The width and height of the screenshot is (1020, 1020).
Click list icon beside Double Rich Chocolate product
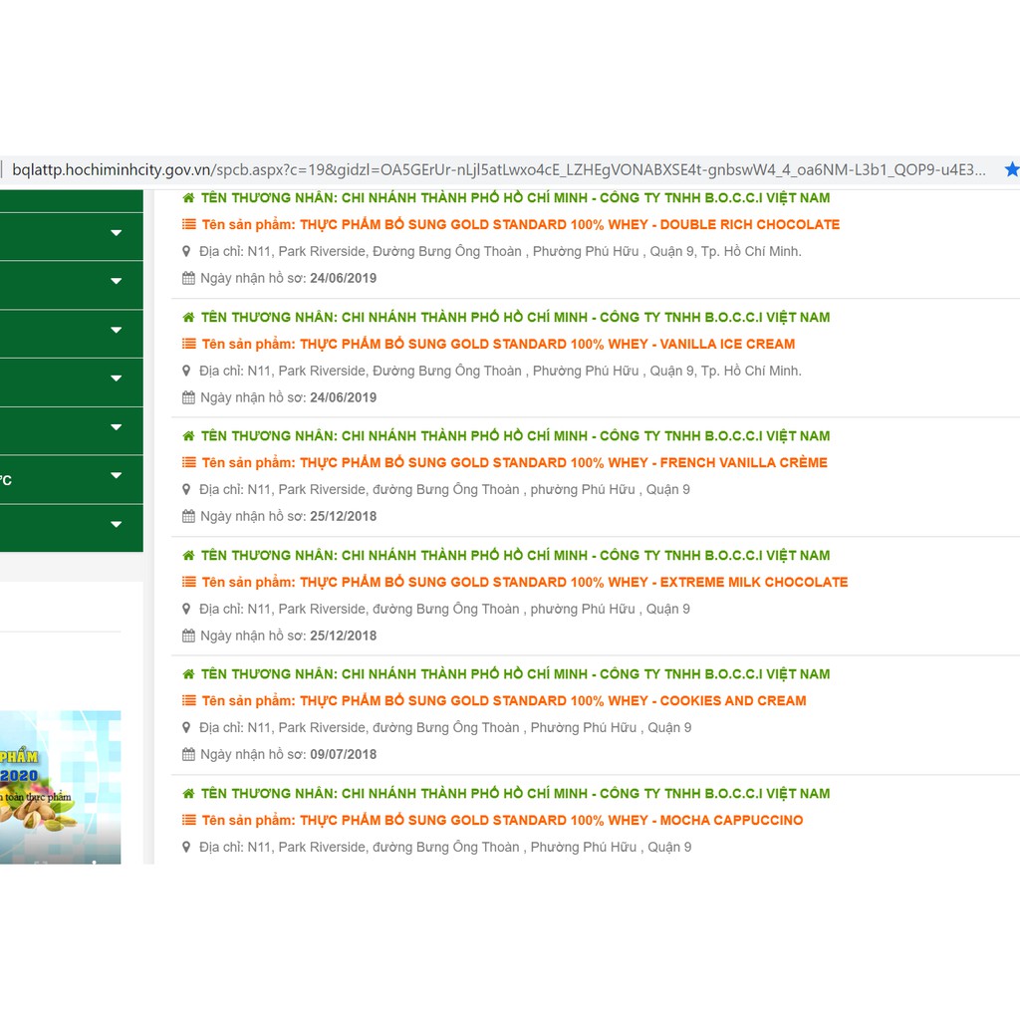[188, 225]
